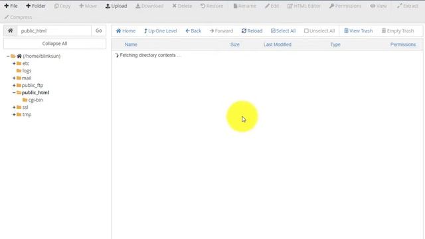425x239 pixels.
Task: Select the cgi-bin folder in tree
Action: [x=35, y=100]
